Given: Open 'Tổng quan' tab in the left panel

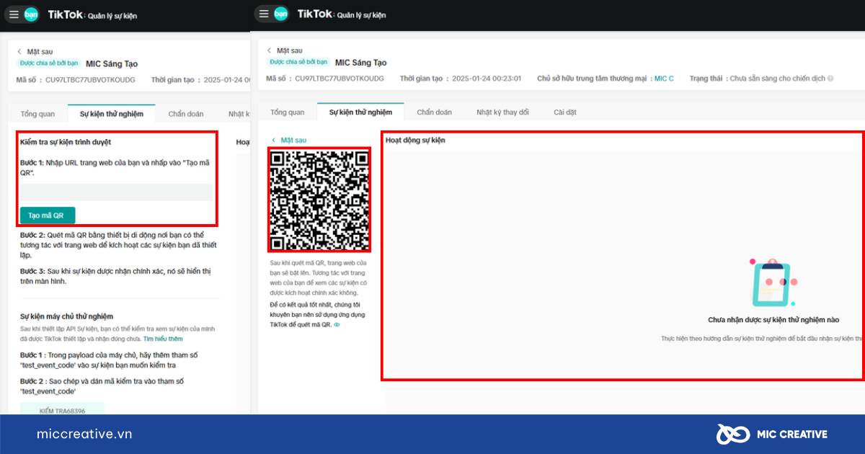Looking at the screenshot, I should pos(36,114).
